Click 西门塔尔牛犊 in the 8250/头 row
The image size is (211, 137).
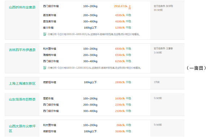pyautogui.click(x=51, y=61)
